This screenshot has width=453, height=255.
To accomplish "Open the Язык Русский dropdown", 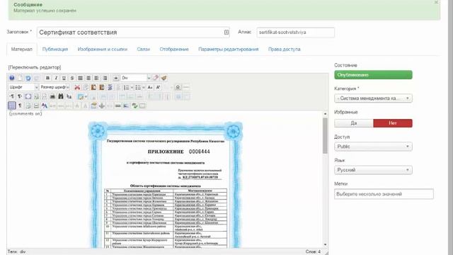I will point(373,170).
